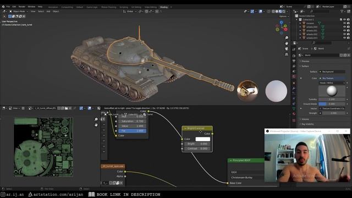The width and height of the screenshot is (352, 198).
Task: Open the World properties tab icon
Action: click(294, 77)
